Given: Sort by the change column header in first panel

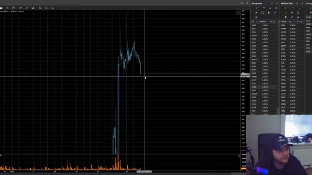Looking at the screenshot, I should pos(263,21).
